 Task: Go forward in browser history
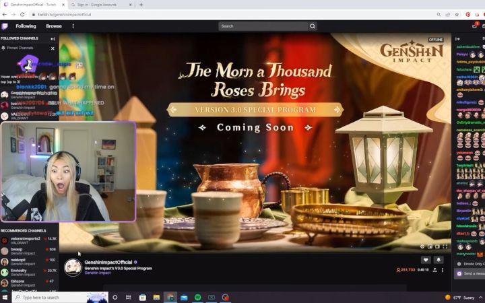[13, 15]
